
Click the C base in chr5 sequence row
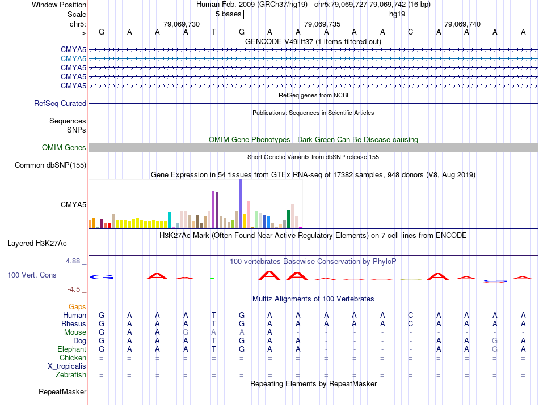[x=410, y=32]
